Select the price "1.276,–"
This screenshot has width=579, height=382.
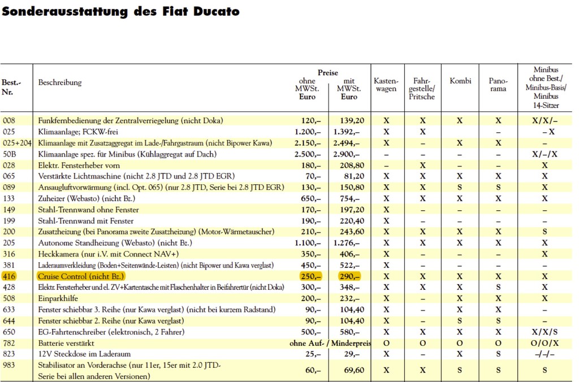(x=347, y=243)
